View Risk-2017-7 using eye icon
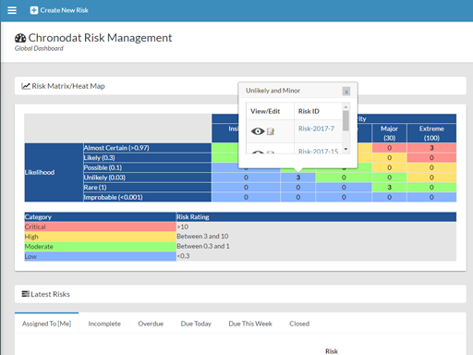The height and width of the screenshot is (355, 473). pos(258,131)
